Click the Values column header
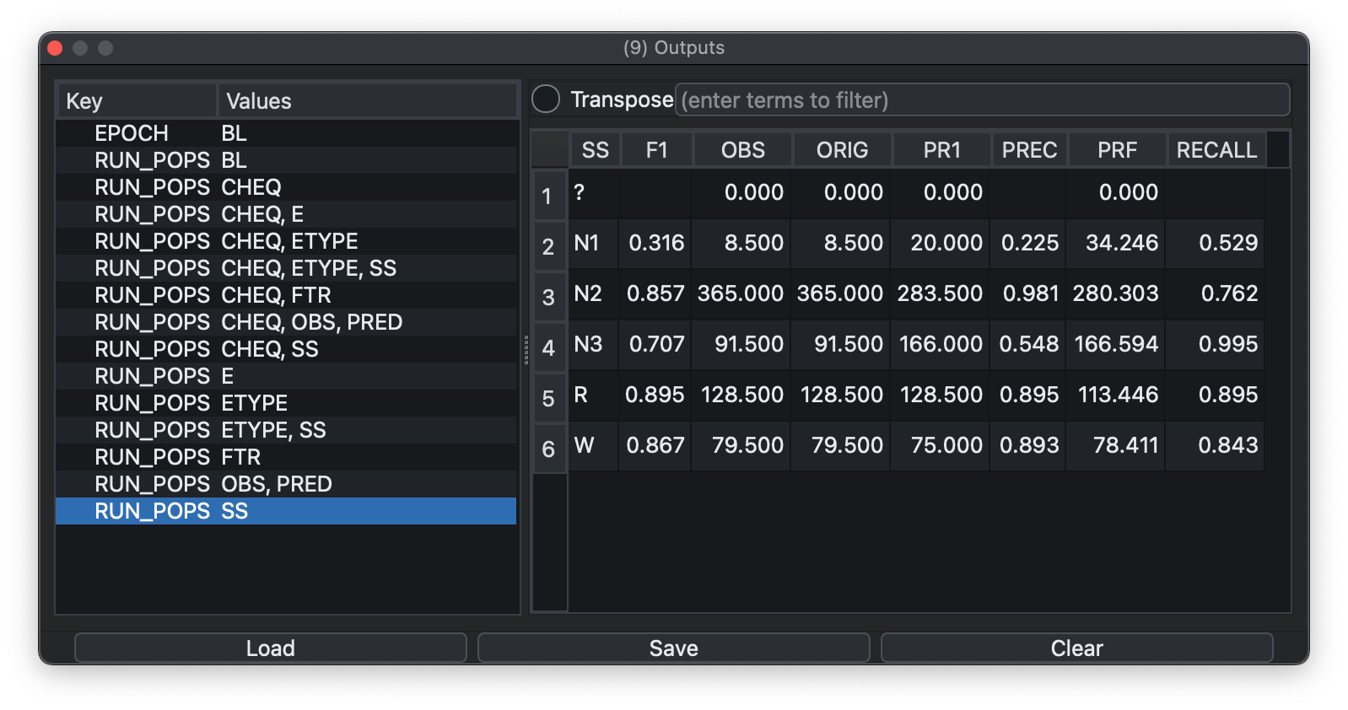This screenshot has height=710, width=1348. (367, 101)
